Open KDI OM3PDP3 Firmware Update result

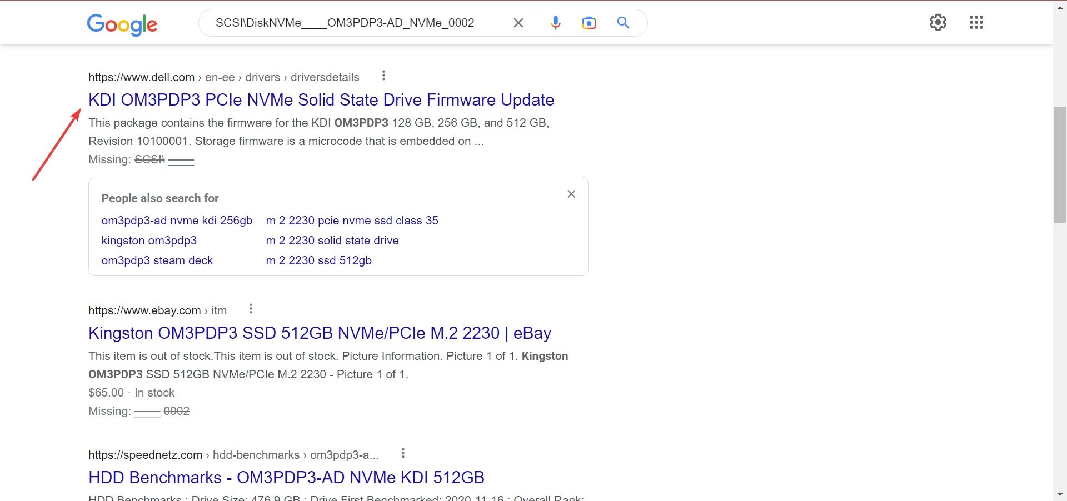pos(321,100)
